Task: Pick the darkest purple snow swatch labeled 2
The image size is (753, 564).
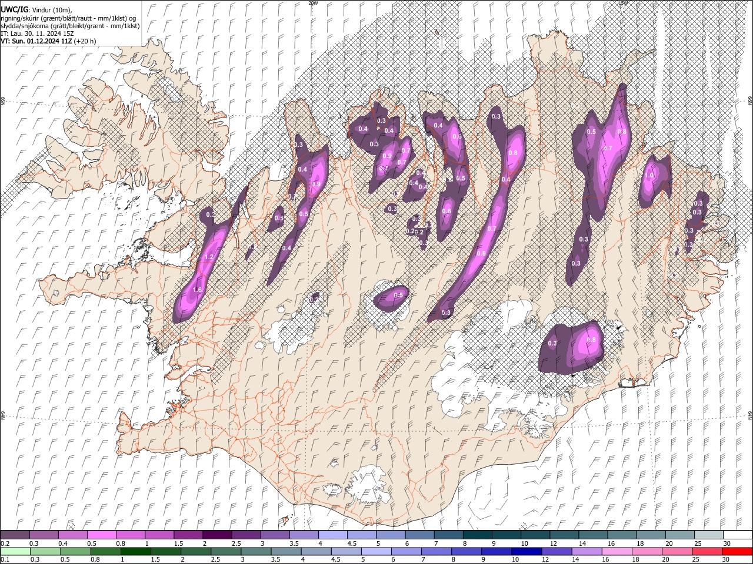Action: pos(217,535)
